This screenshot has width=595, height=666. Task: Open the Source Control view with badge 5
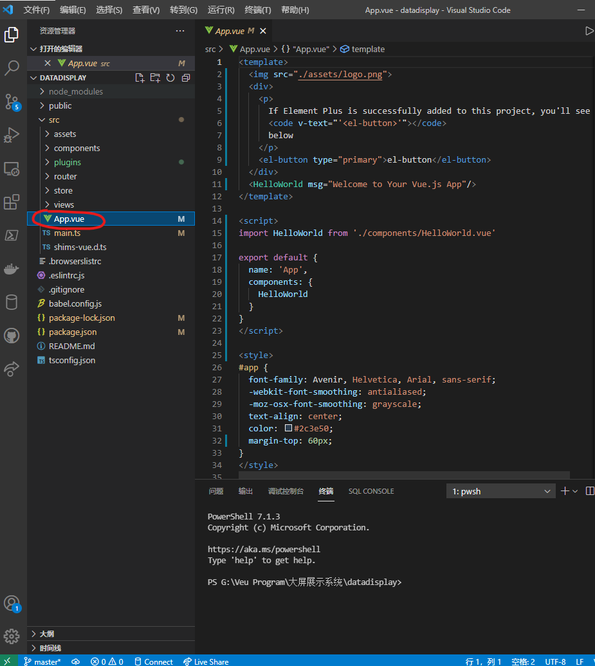pyautogui.click(x=12, y=102)
